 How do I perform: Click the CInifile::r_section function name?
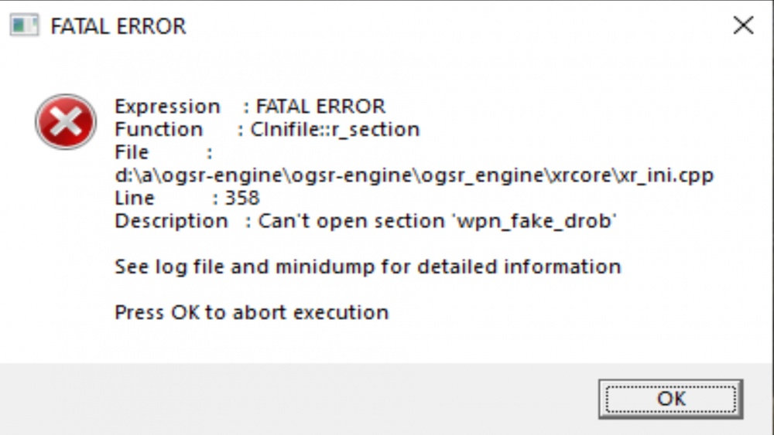pyautogui.click(x=334, y=129)
